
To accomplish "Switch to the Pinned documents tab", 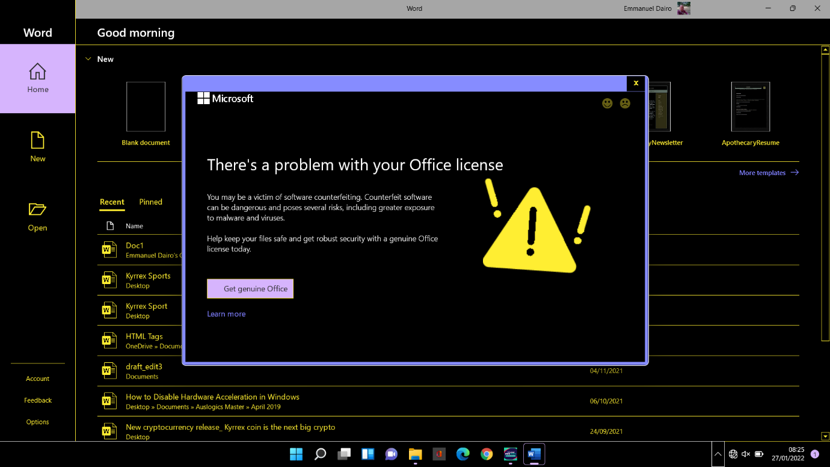I will (150, 202).
